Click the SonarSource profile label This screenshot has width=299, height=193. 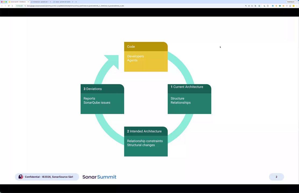[x=291, y=2]
